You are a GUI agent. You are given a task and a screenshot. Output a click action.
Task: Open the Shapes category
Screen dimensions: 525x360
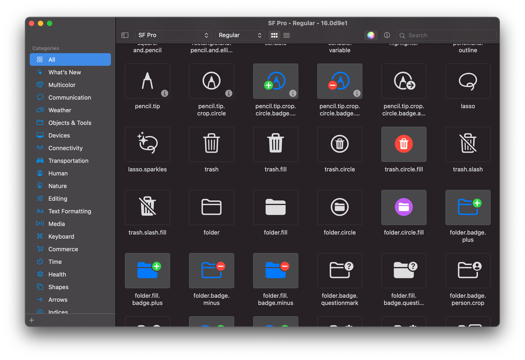70,287
